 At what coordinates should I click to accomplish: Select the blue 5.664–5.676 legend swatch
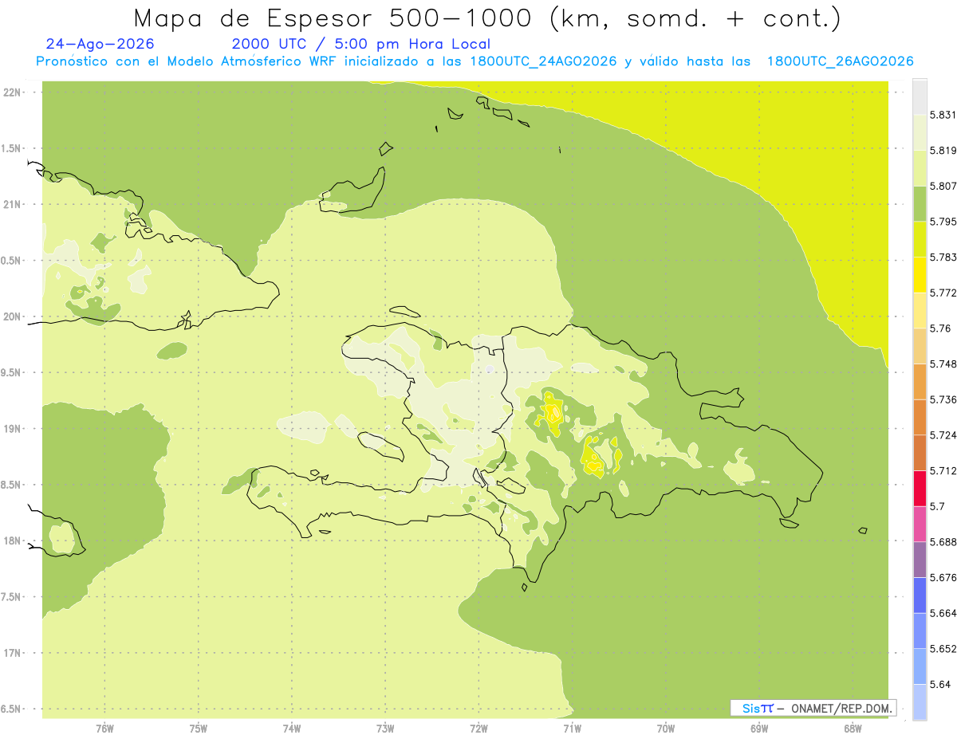pos(920,596)
